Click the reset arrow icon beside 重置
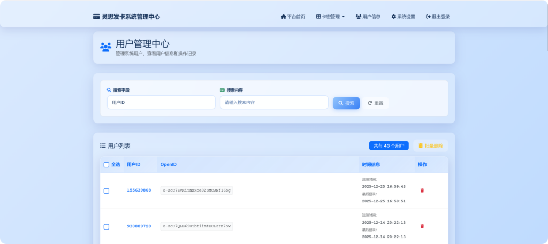The height and width of the screenshot is (244, 548). tap(370, 103)
